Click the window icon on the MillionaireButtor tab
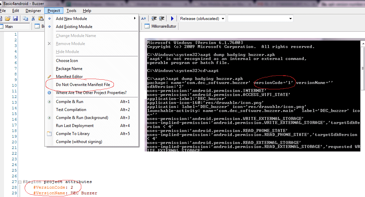365x197 pixels. point(147,26)
